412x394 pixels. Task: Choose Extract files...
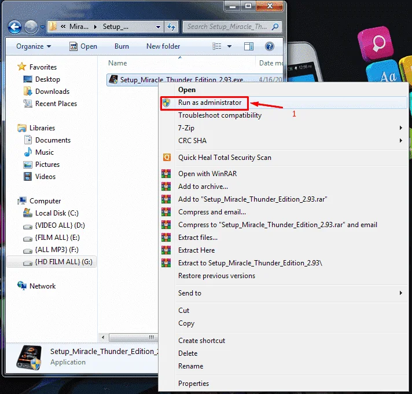tap(284, 238)
